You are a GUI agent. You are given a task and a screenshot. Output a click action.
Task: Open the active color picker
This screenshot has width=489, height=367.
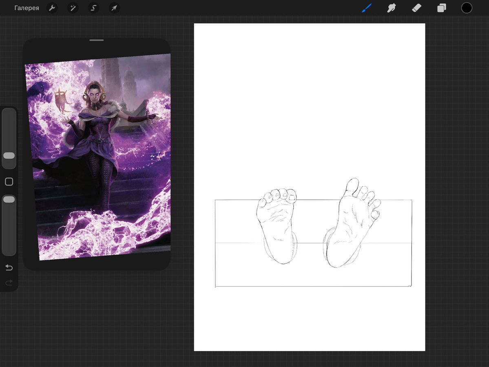point(467,8)
